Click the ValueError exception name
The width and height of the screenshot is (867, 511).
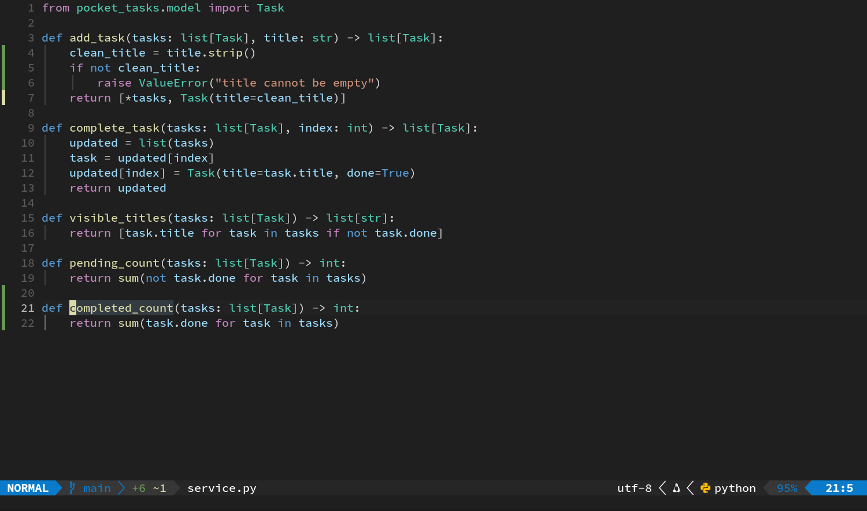pos(173,83)
